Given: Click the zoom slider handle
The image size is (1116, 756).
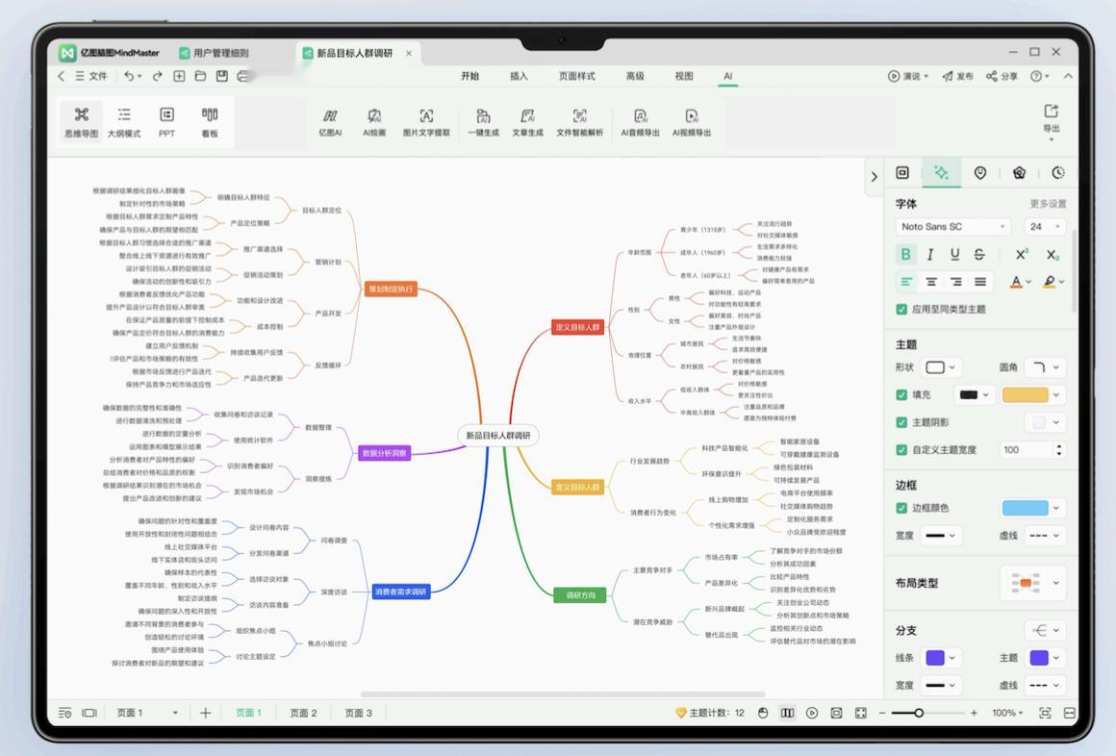Looking at the screenshot, I should click(x=918, y=713).
